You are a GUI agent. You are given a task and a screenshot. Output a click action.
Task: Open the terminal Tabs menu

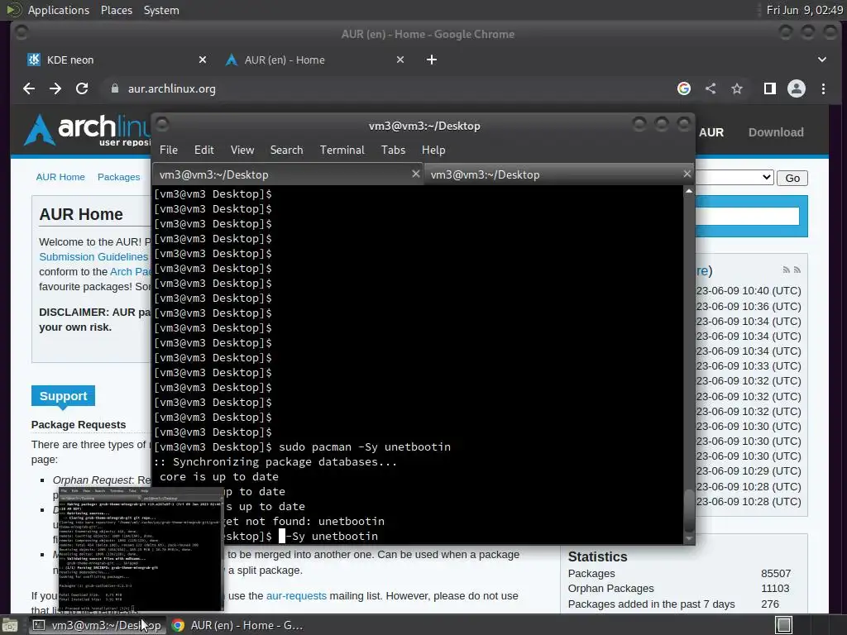click(x=393, y=150)
